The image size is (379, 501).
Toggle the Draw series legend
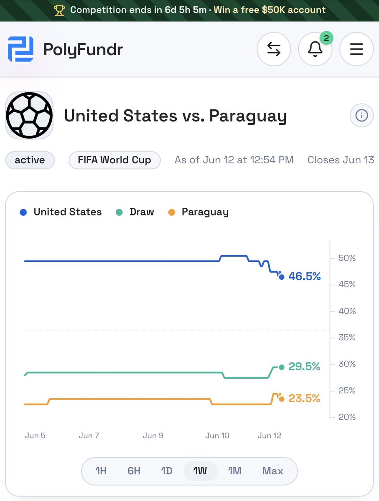pyautogui.click(x=135, y=212)
